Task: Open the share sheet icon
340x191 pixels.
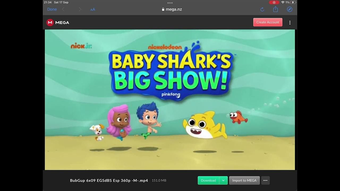Action: pos(275,9)
